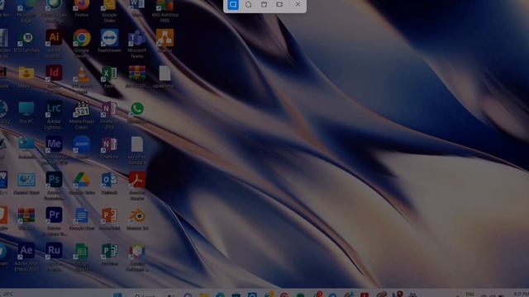The height and width of the screenshot is (297, 529).
Task: Select the WinRAR shortcut beside Premiere Pro
Action: [x=26, y=219]
